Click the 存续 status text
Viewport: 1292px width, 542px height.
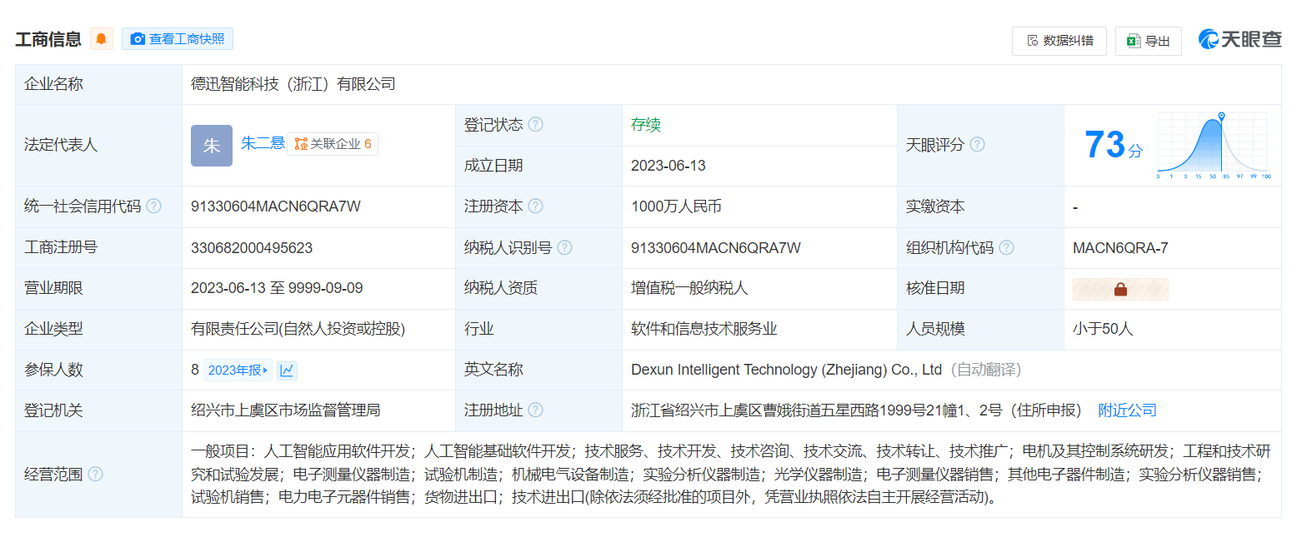(646, 125)
